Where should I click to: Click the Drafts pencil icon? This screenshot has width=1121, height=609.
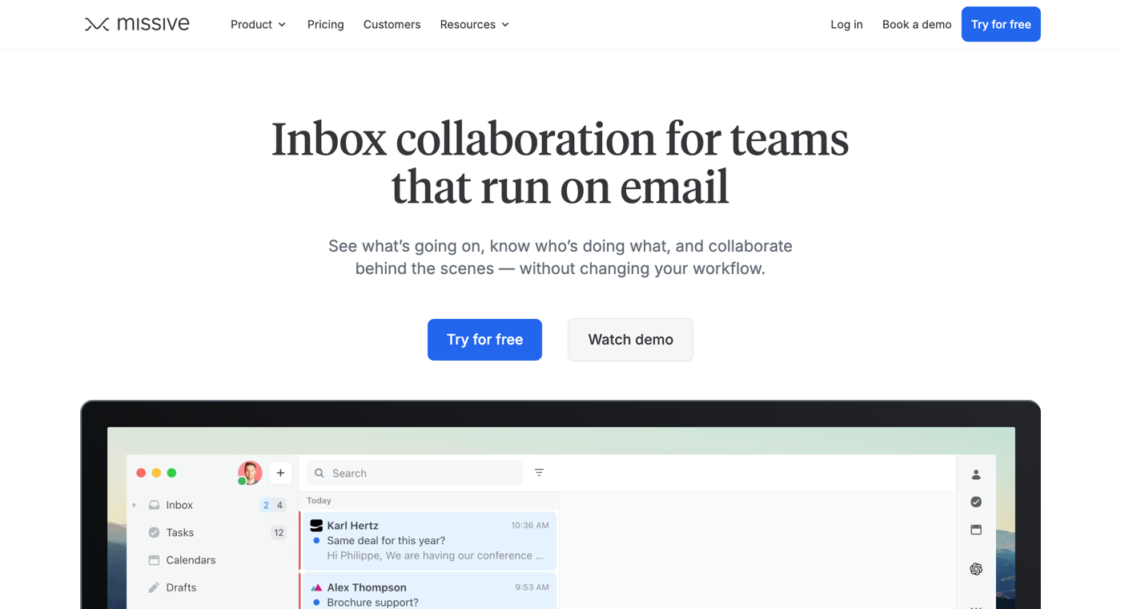point(154,587)
